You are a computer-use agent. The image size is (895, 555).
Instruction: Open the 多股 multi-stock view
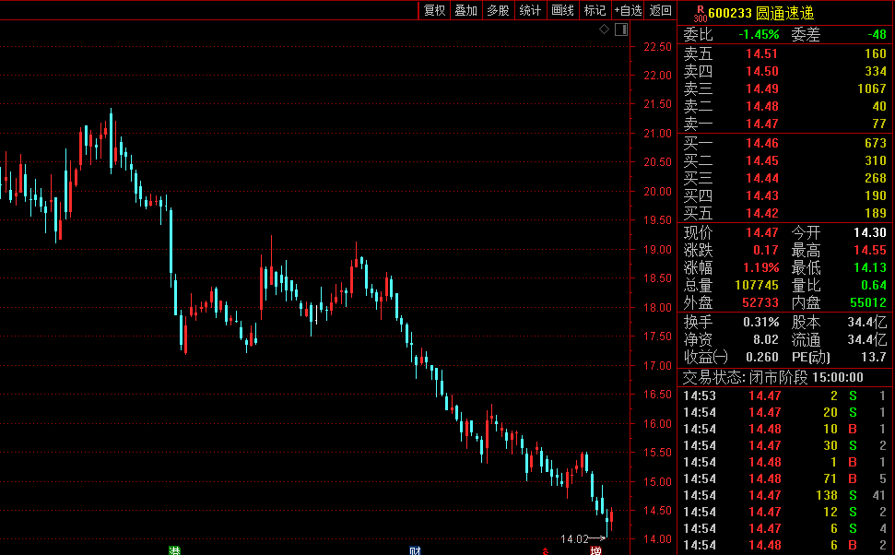[x=498, y=10]
